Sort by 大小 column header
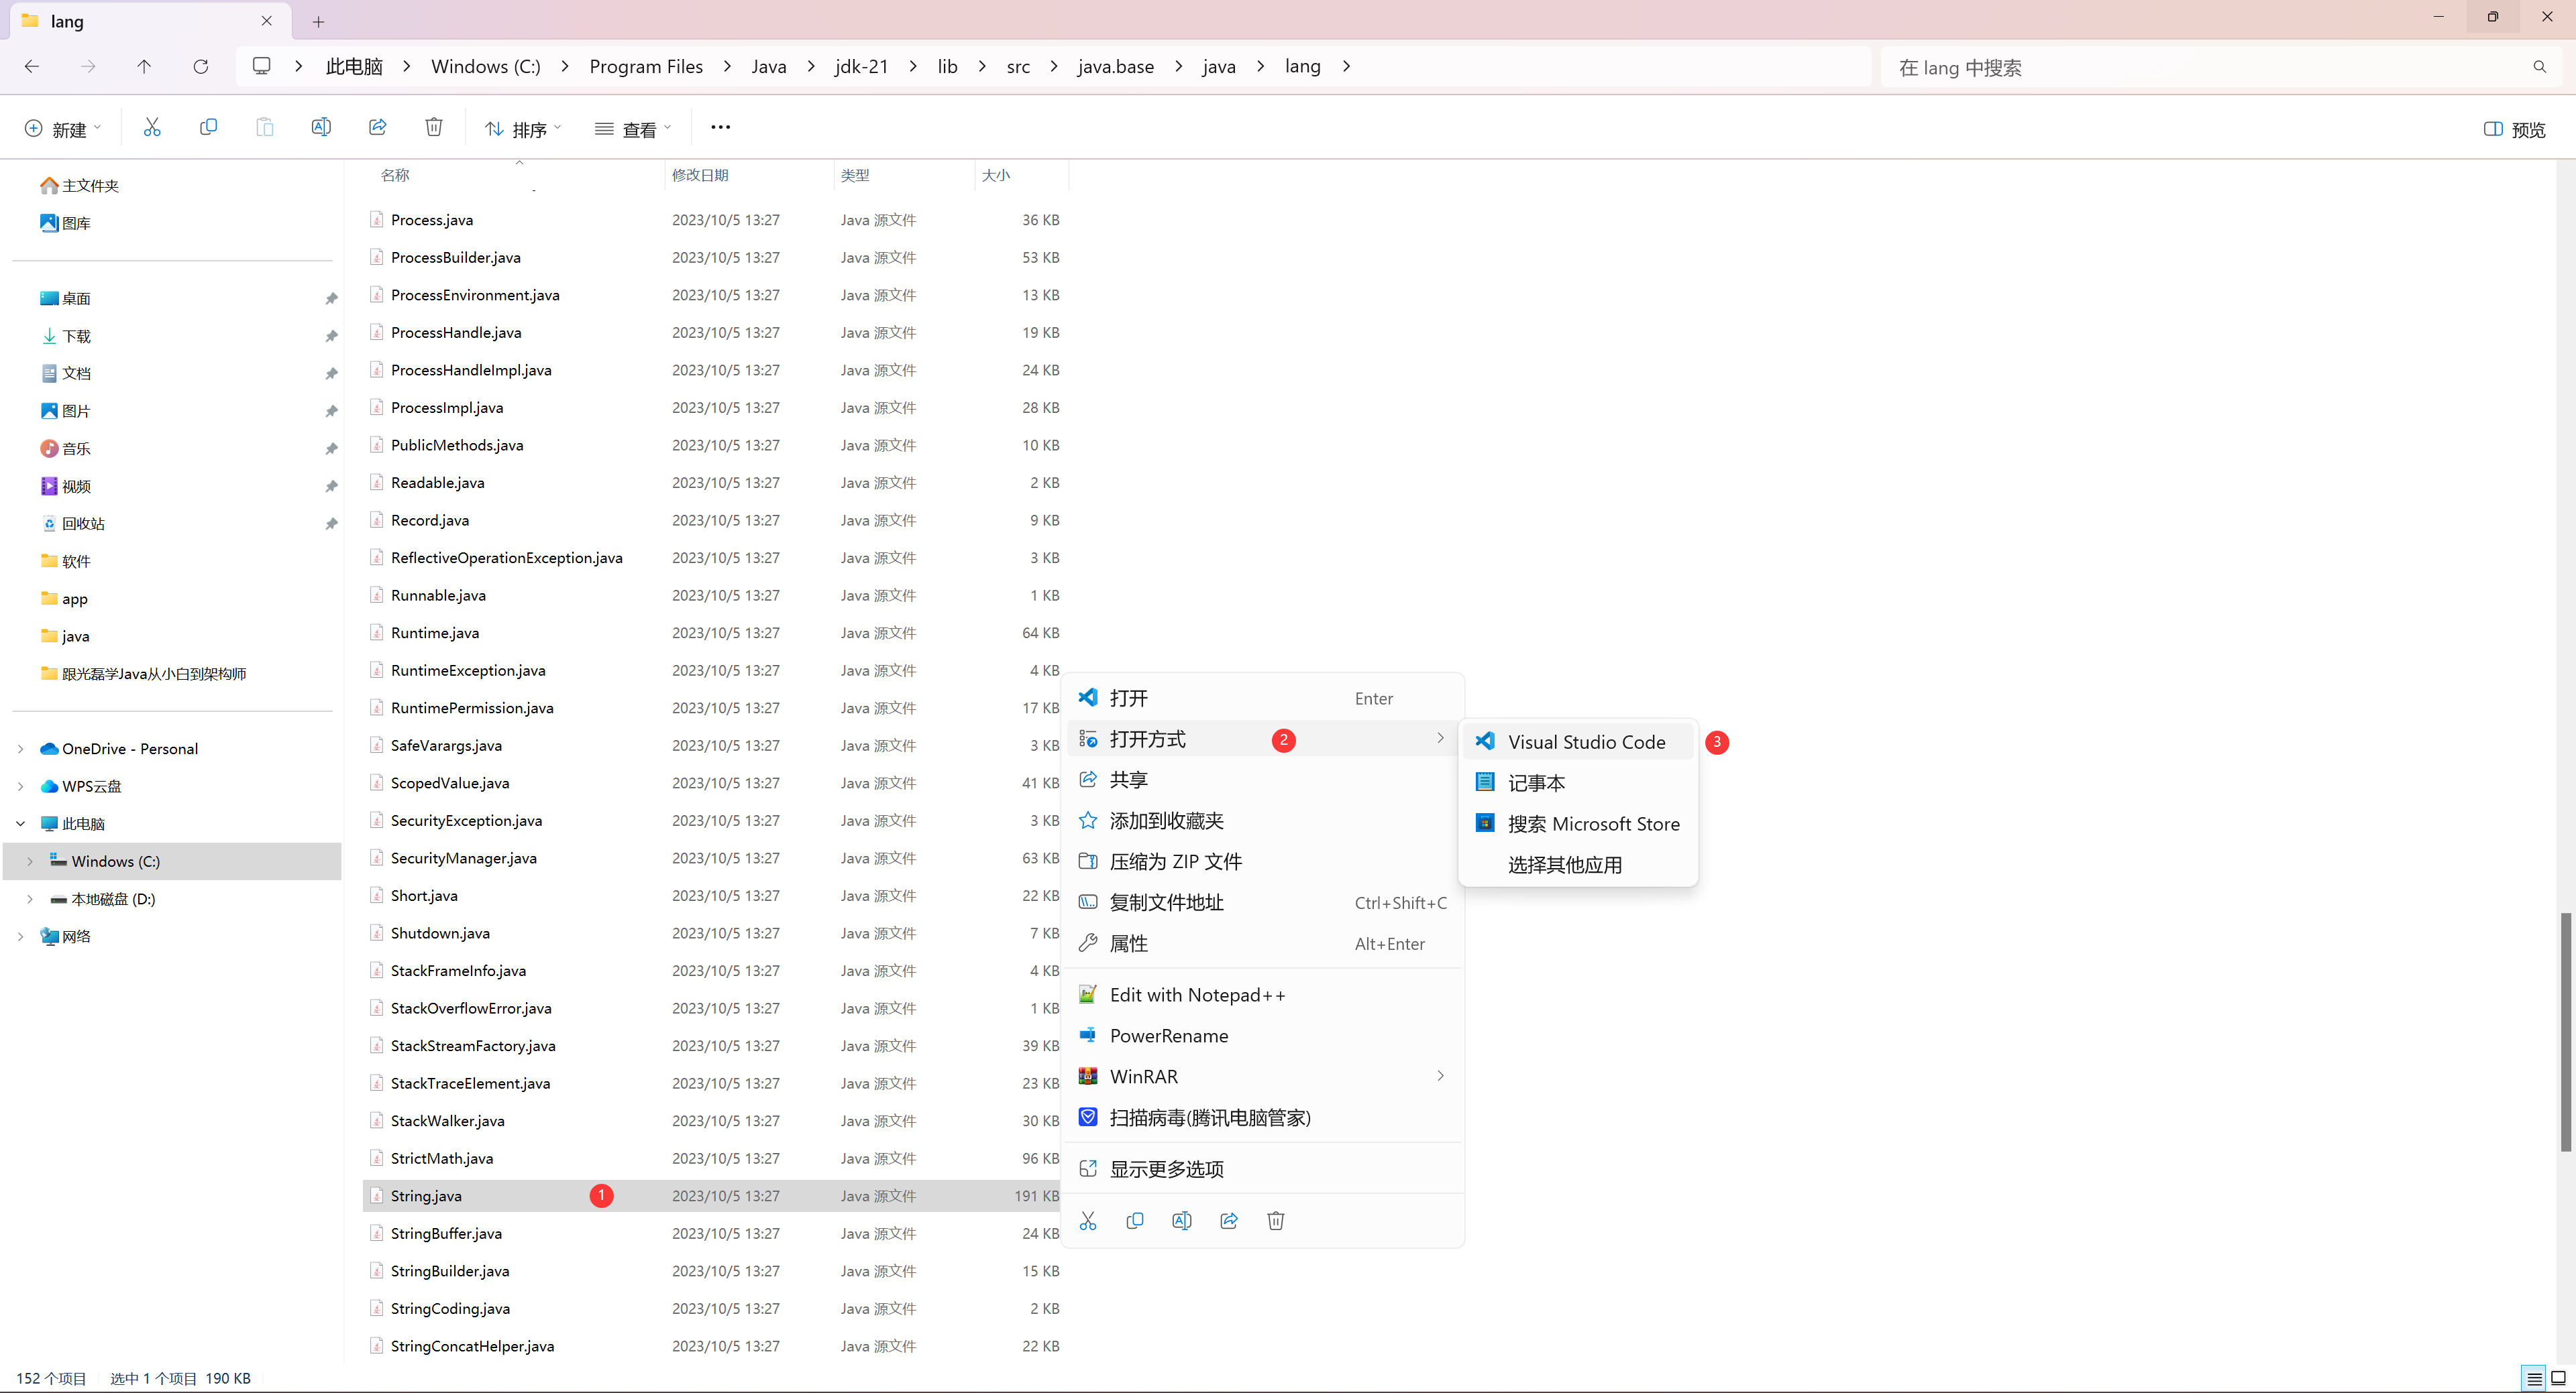The width and height of the screenshot is (2576, 1393). tap(996, 175)
